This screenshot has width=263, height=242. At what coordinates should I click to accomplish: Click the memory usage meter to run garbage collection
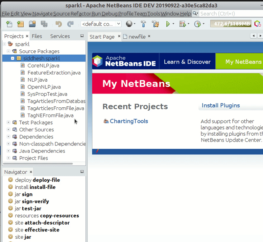point(231,24)
